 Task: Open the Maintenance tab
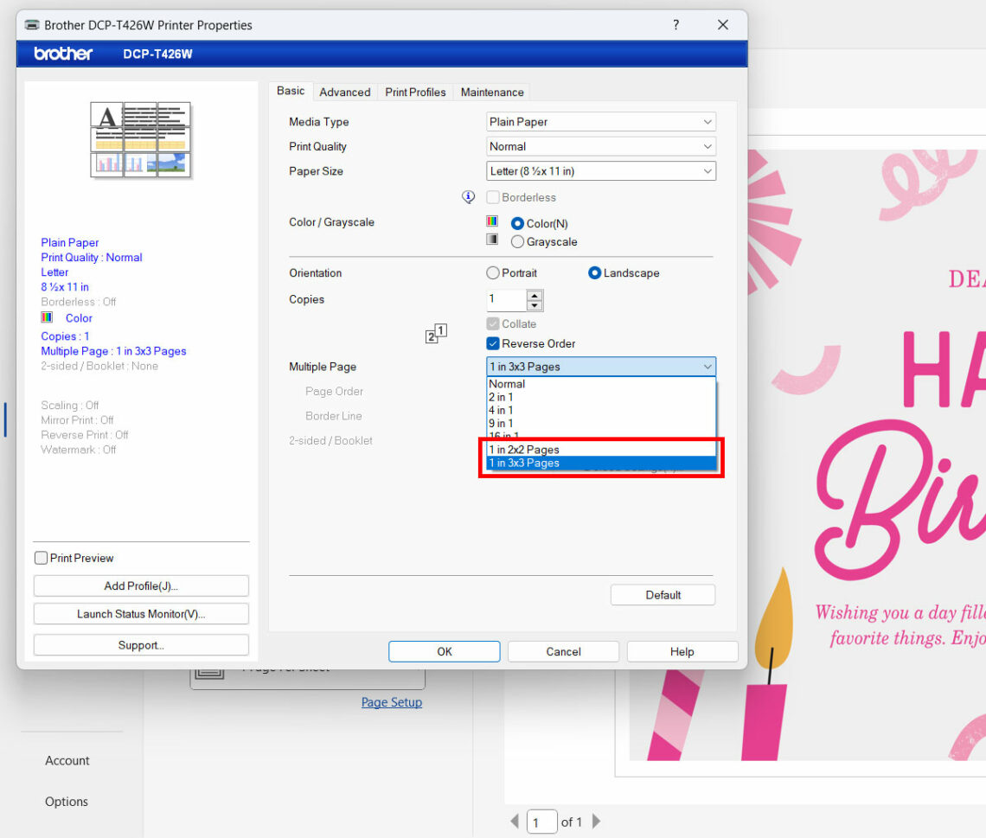pyautogui.click(x=491, y=92)
